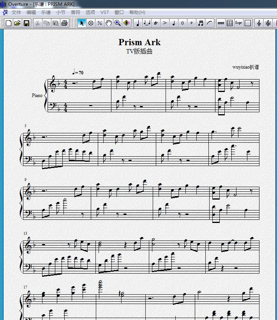Select the arrow pointer tool
Image resolution: width=277 pixels, height=320 pixels.
(x=82, y=23)
